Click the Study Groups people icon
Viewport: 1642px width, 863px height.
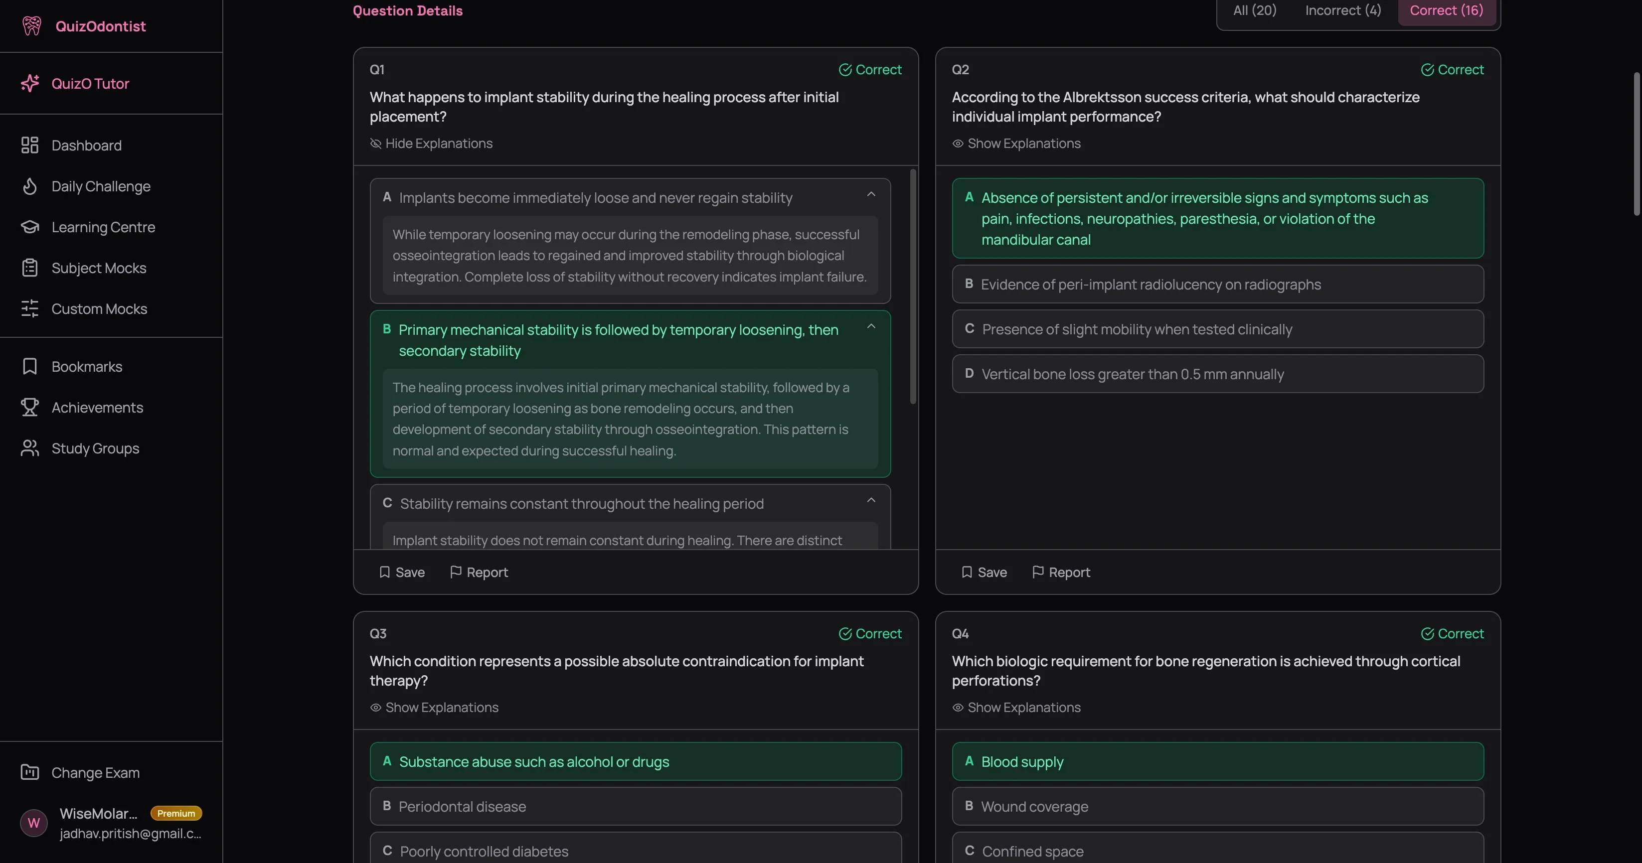click(30, 448)
